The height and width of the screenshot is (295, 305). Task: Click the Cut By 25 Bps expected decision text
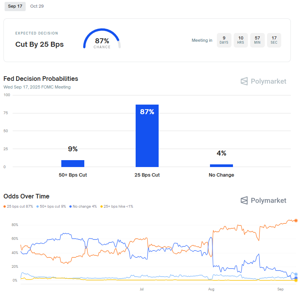(39, 44)
